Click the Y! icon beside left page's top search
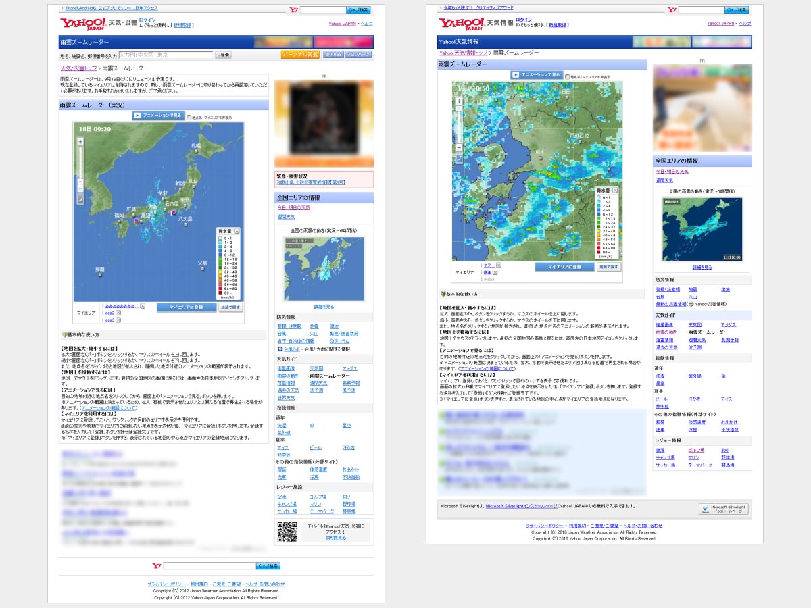The image size is (811, 608). [x=293, y=10]
